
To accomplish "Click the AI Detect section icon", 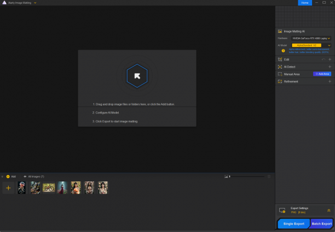I will [280, 67].
